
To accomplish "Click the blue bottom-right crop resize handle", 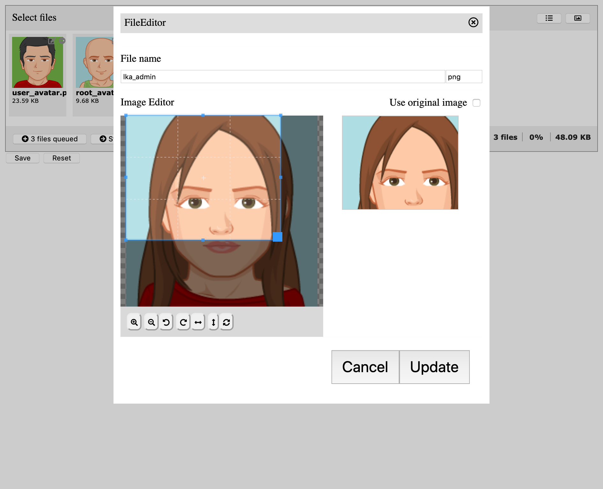I will pyautogui.click(x=278, y=237).
